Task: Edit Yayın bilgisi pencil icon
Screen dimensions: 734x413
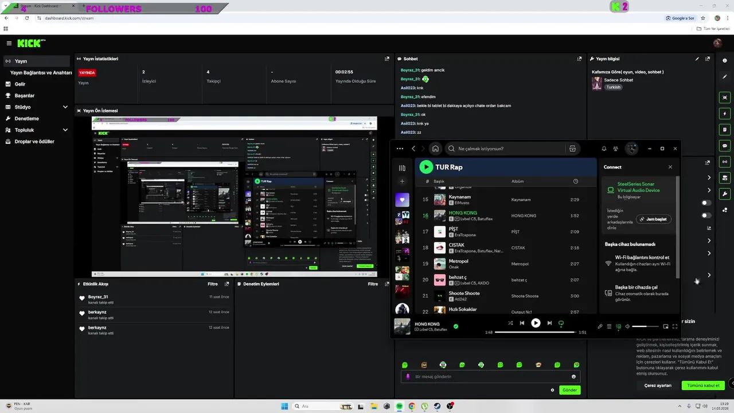Action: (697, 59)
